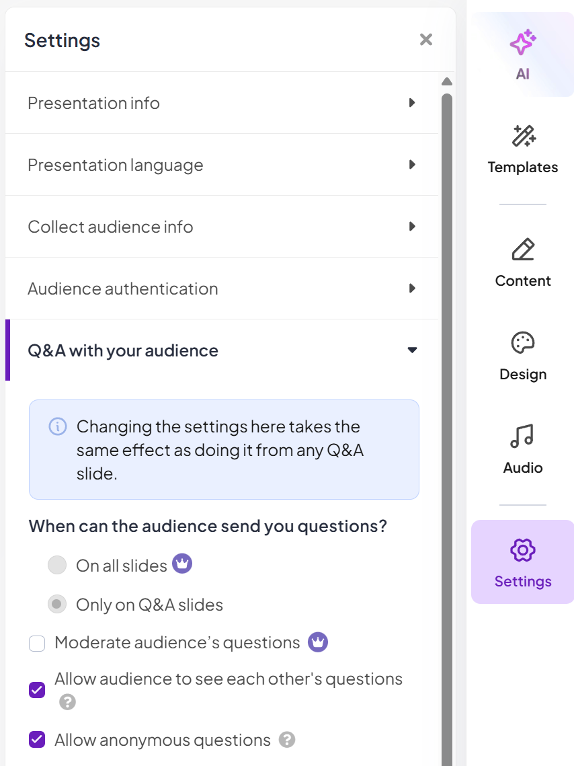Click help icon under see each other's questions
This screenshot has height=766, width=574.
click(x=67, y=702)
